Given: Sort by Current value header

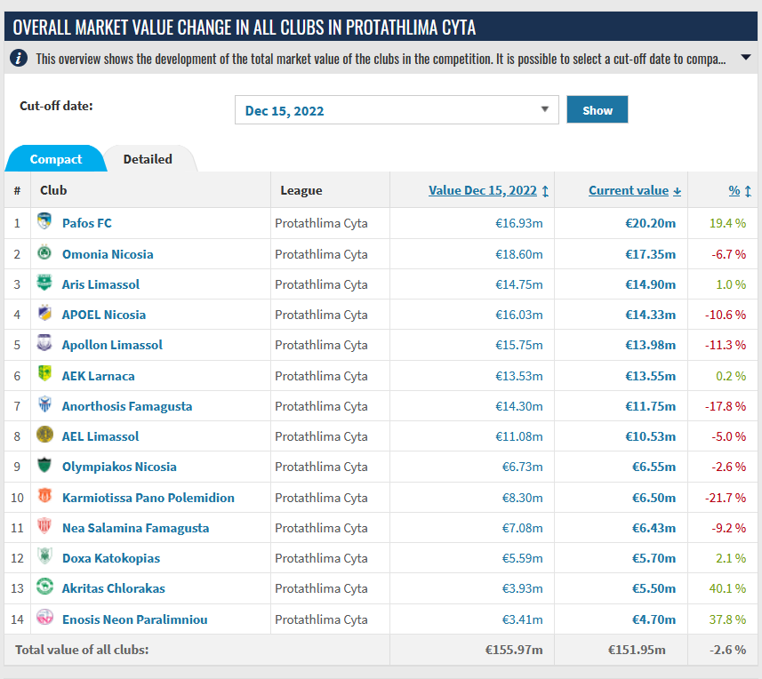Looking at the screenshot, I should click(x=629, y=190).
